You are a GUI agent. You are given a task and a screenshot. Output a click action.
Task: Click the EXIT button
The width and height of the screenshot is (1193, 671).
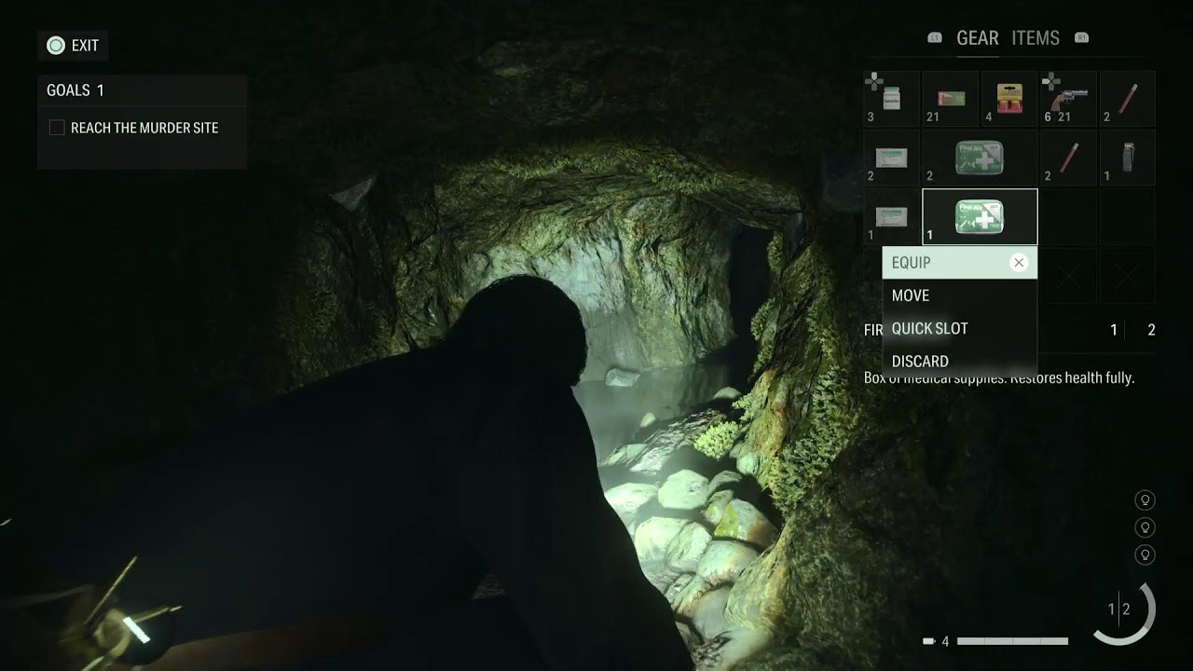click(x=74, y=45)
